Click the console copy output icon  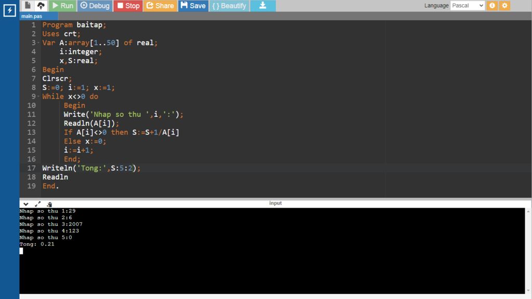(49, 204)
